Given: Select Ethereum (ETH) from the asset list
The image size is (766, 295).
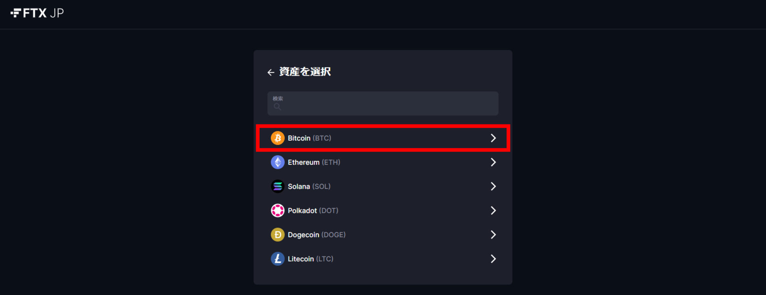Looking at the screenshot, I should 314,162.
